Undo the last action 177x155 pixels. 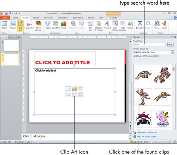[10, 14]
